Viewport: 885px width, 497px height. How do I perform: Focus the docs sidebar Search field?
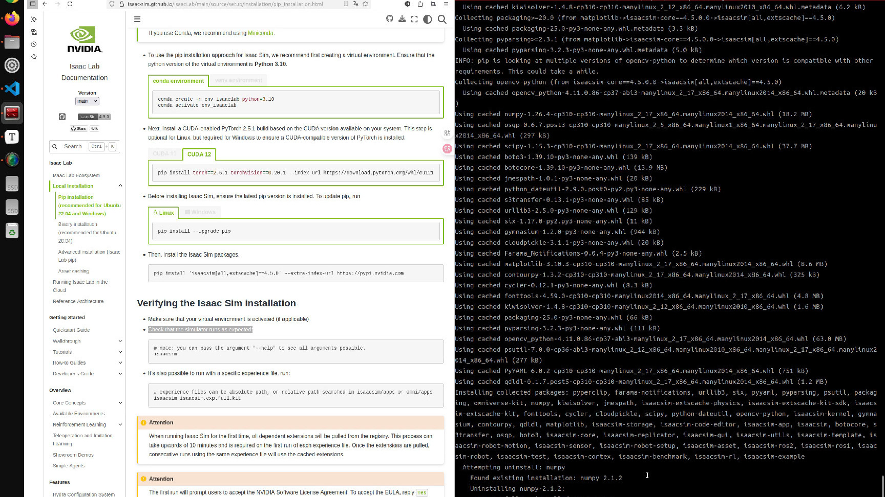[x=85, y=146]
